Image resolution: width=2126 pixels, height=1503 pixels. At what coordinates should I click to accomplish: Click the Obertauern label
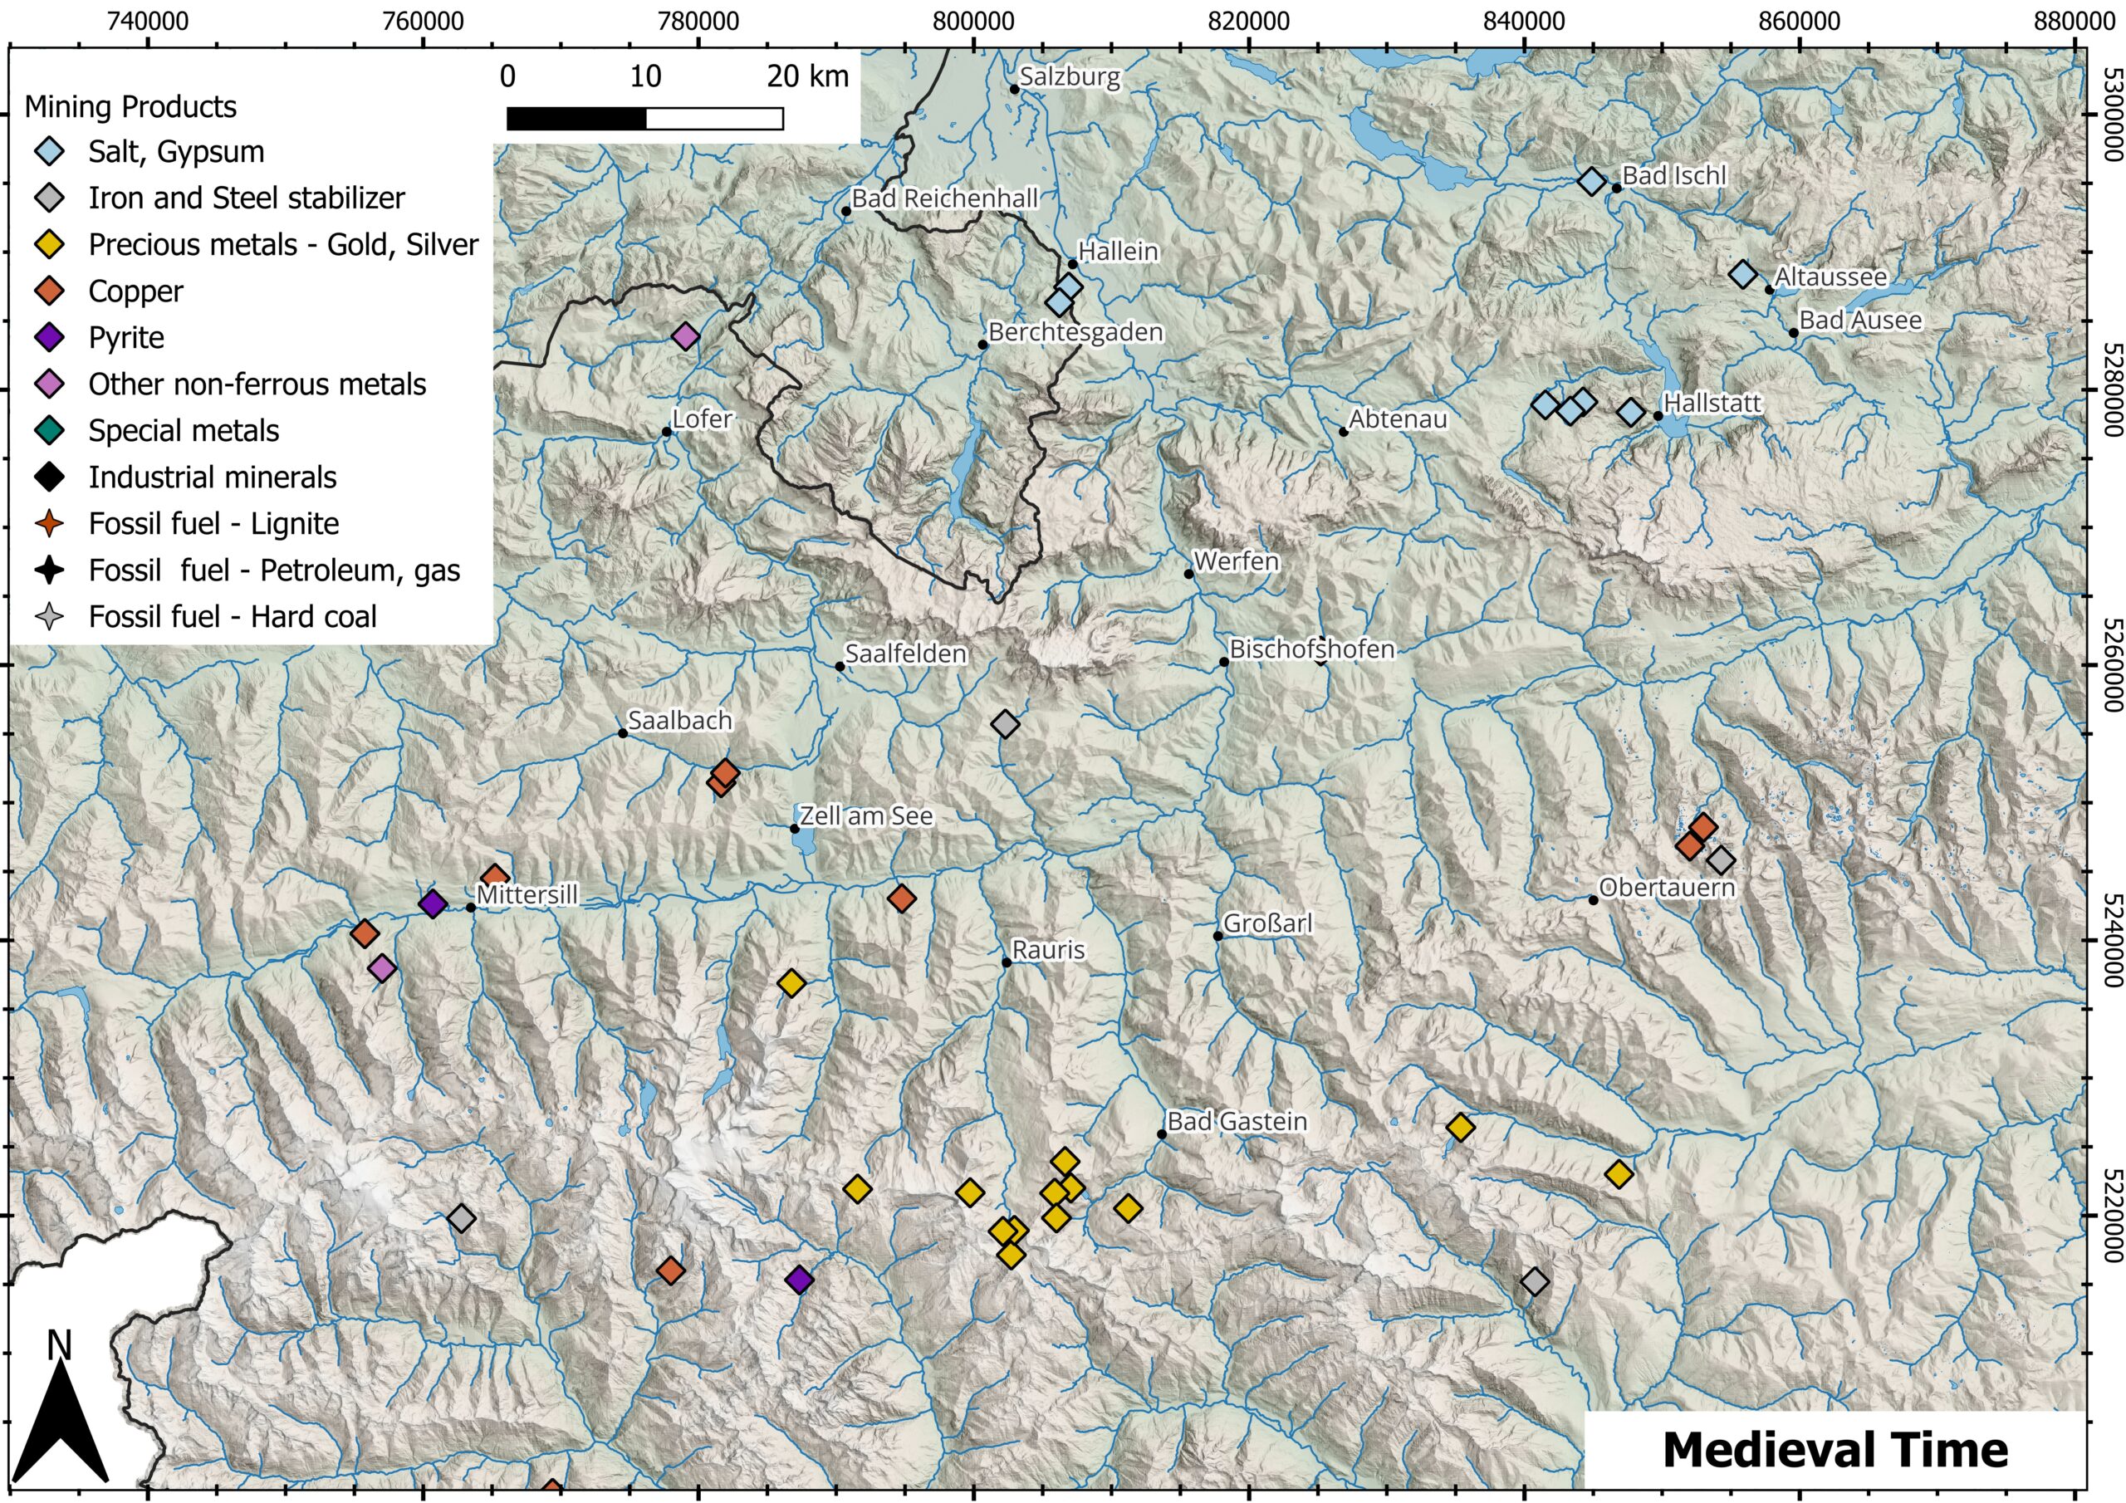1667,887
